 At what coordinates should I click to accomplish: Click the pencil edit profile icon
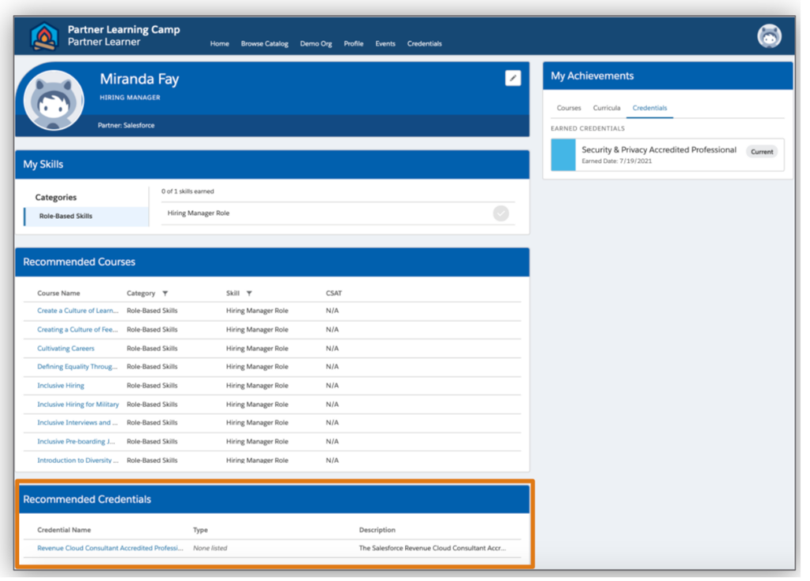[x=513, y=77]
